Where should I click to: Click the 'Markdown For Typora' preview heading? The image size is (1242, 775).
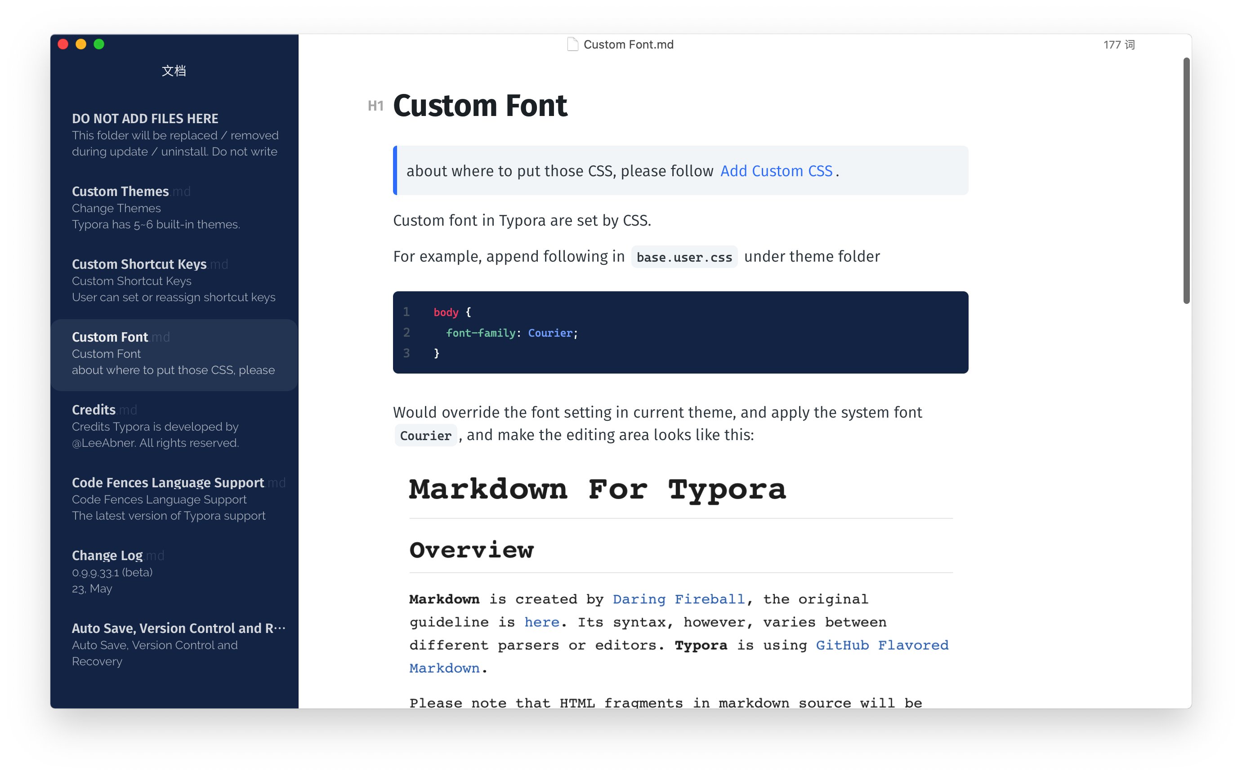tap(597, 489)
